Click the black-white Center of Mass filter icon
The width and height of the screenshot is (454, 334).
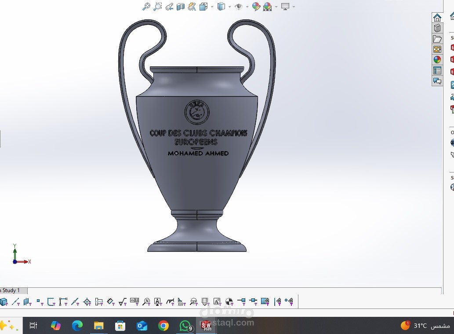pos(229,302)
